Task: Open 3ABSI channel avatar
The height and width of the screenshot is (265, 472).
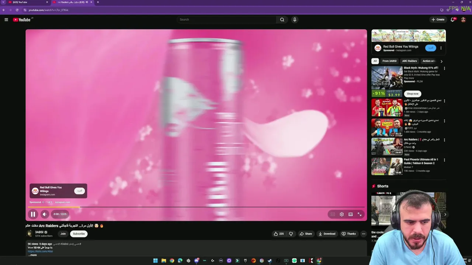Action: 29,234
